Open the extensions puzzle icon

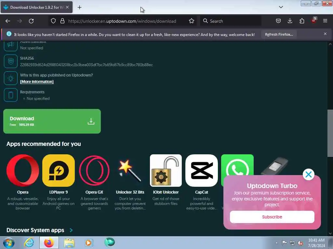(302, 21)
